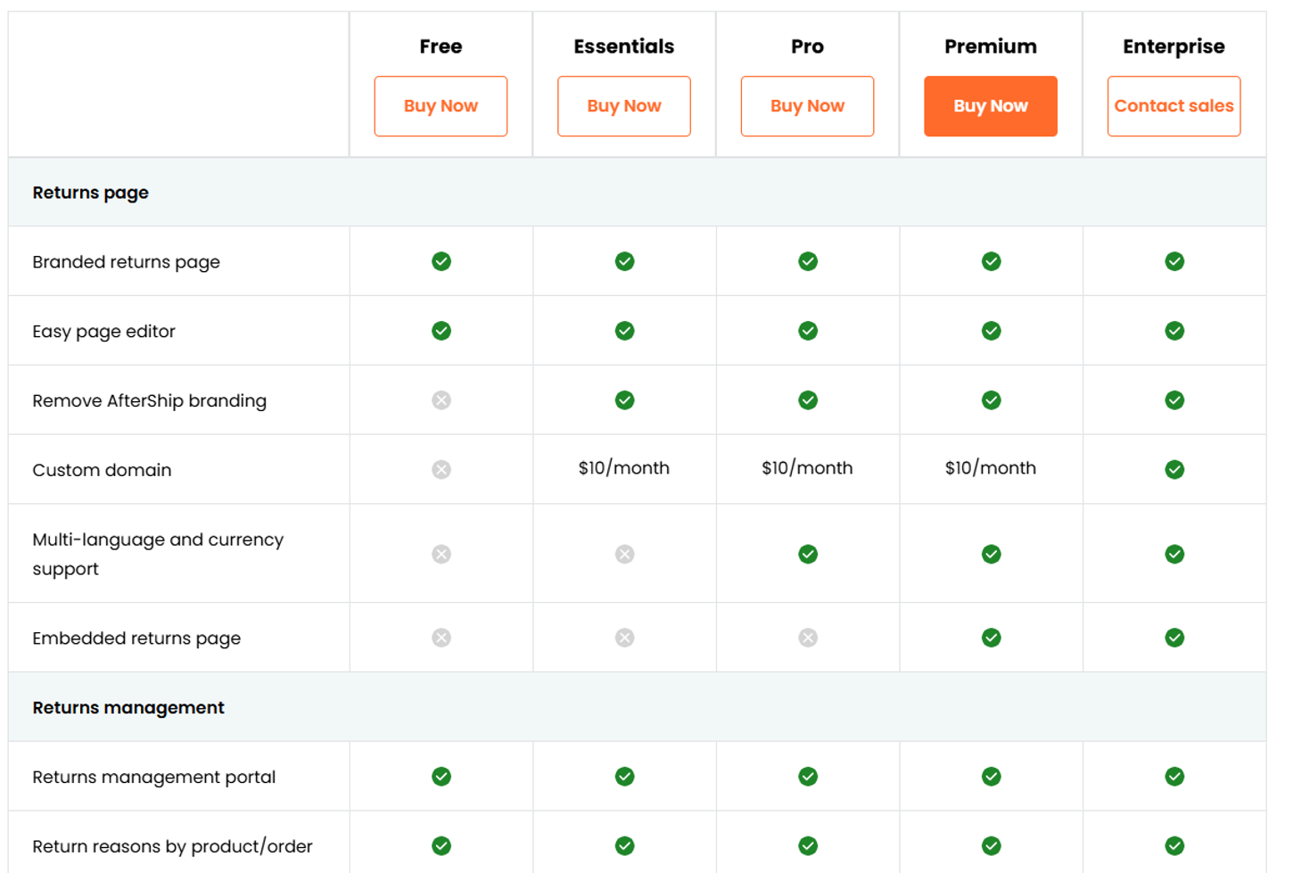
Task: Click the Premium checkmark for Easy page editor
Action: pos(992,331)
